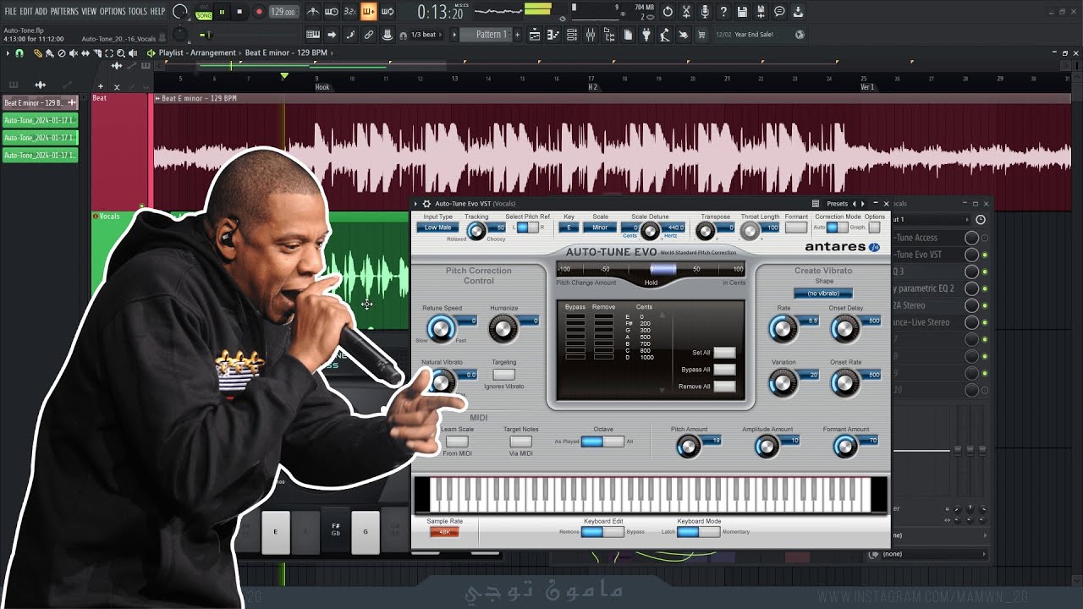The image size is (1083, 609).
Task: Open the Scale Minor dropdown
Action: pos(600,228)
